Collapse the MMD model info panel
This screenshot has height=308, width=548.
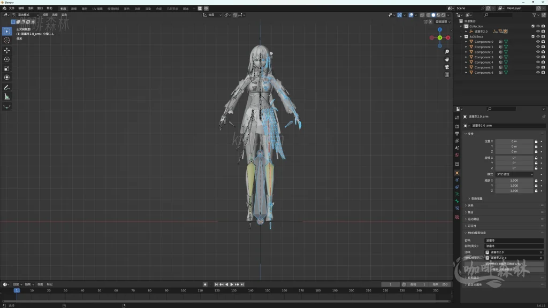pos(477,233)
